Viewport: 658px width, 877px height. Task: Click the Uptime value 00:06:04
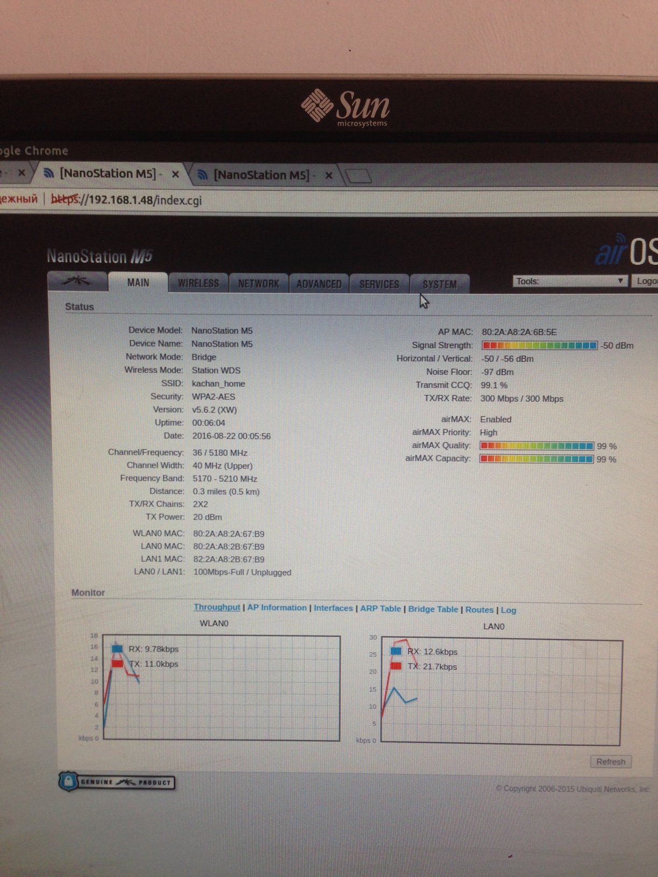(209, 423)
